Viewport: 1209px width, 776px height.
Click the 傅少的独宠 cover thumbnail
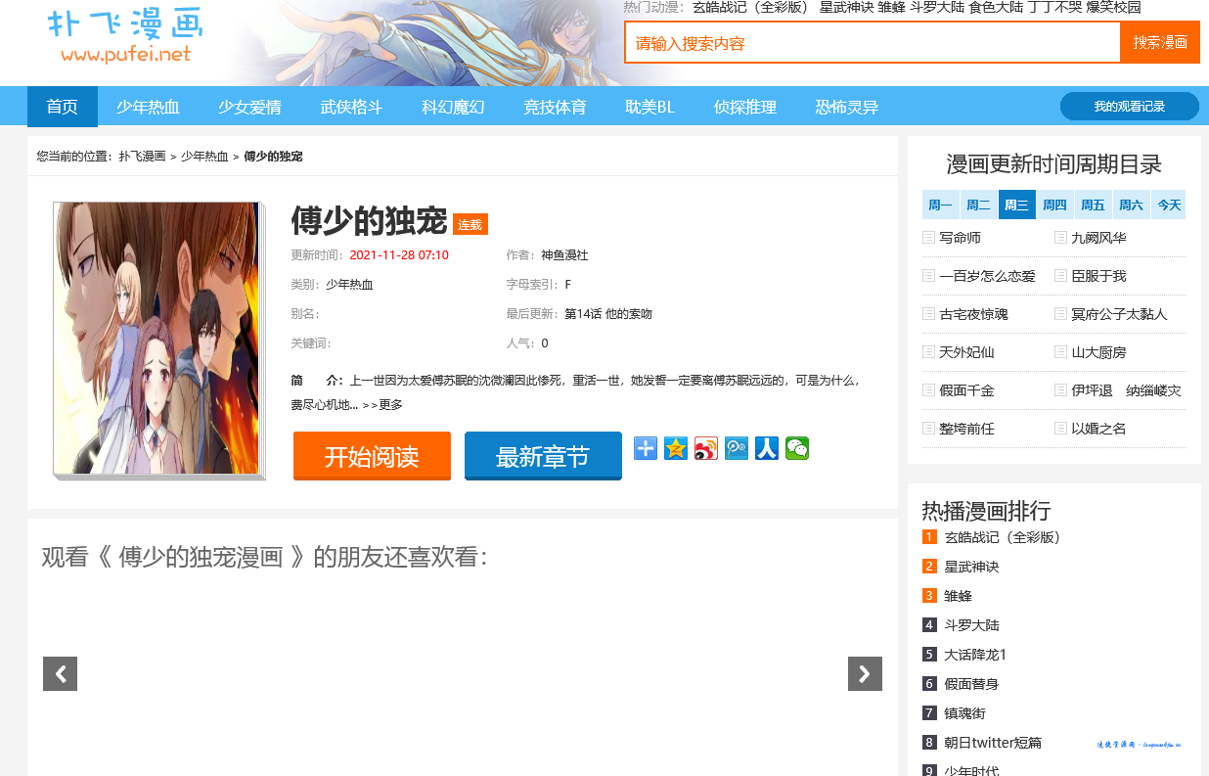tap(157, 339)
